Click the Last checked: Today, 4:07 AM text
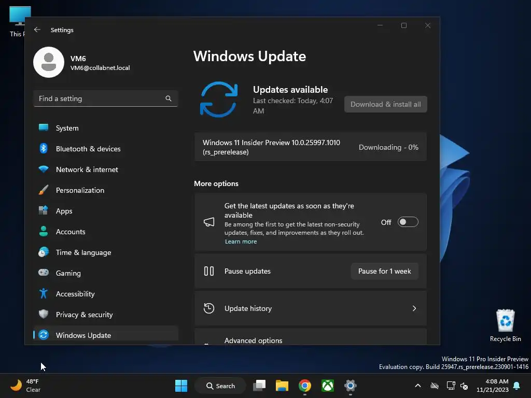531x398 pixels. point(293,106)
